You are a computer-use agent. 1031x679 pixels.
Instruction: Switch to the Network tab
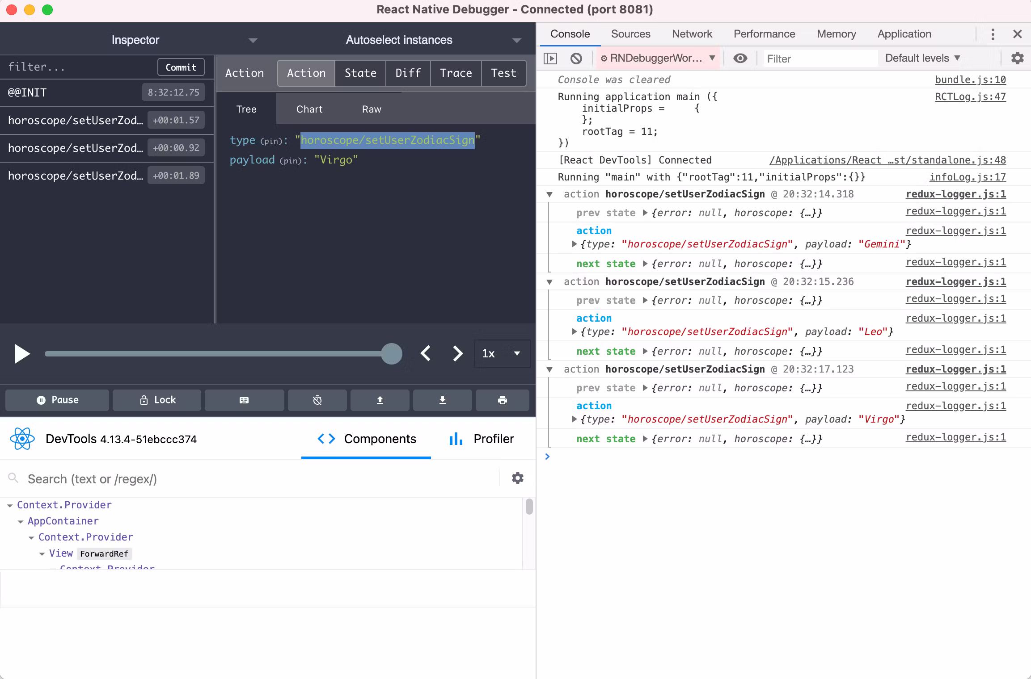(x=692, y=34)
